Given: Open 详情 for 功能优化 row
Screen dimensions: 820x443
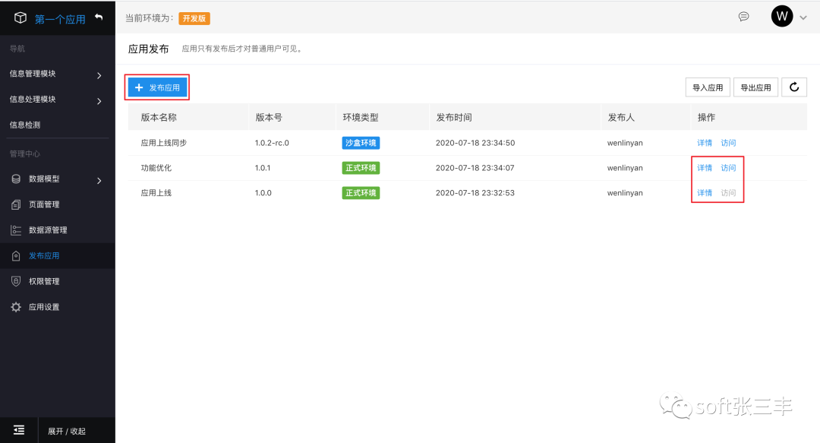Looking at the screenshot, I should [x=705, y=168].
